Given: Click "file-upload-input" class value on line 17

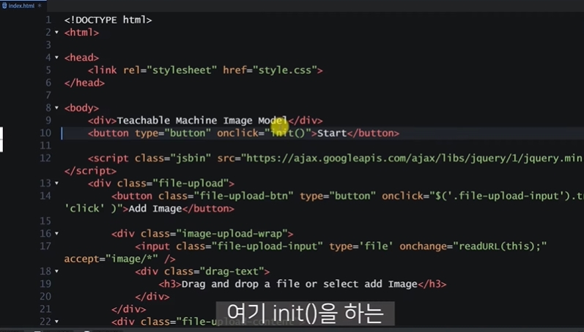Looking at the screenshot, I should pyautogui.click(x=267, y=246).
